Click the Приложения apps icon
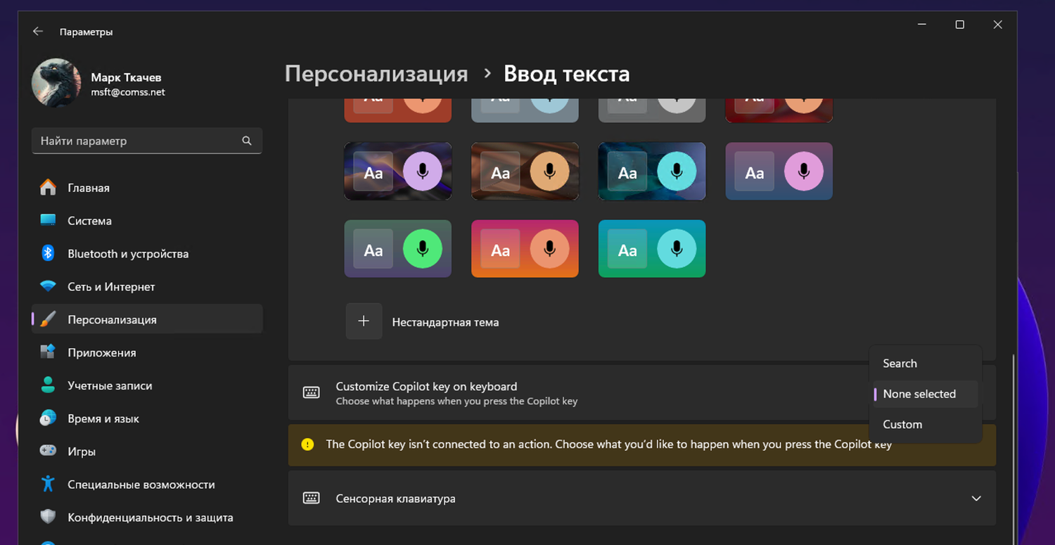Viewport: 1055px width, 545px height. (48, 352)
